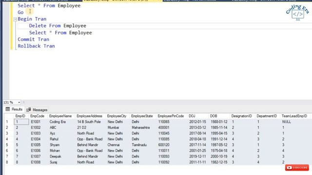
Task: Select the selected EmpID cell in row 1
Action: [21, 122]
